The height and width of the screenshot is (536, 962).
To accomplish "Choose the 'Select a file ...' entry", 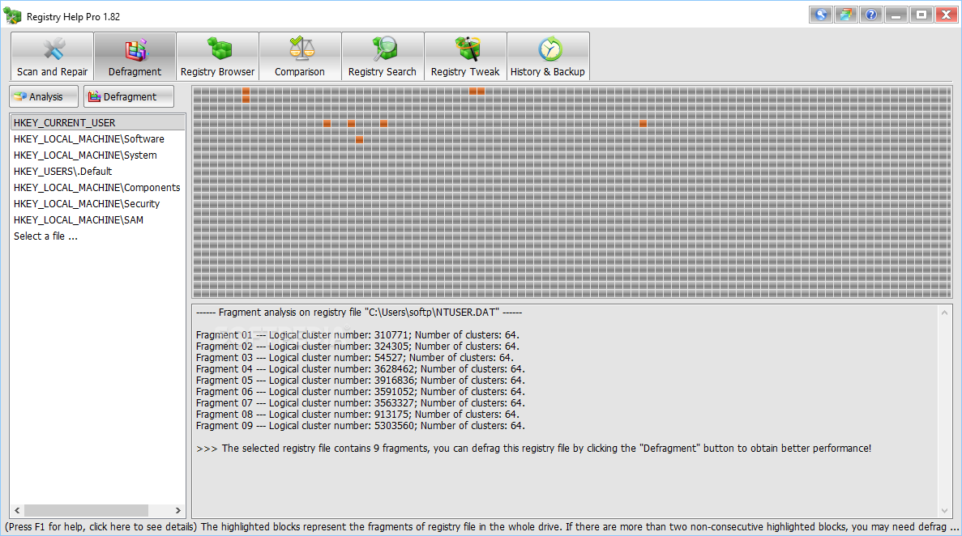I will click(x=97, y=236).
